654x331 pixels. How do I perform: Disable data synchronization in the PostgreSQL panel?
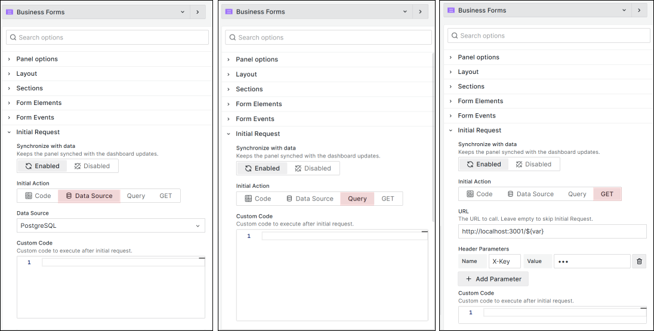click(91, 166)
